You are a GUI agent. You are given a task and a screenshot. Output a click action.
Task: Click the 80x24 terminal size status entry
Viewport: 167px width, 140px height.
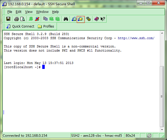[x=131, y=135]
